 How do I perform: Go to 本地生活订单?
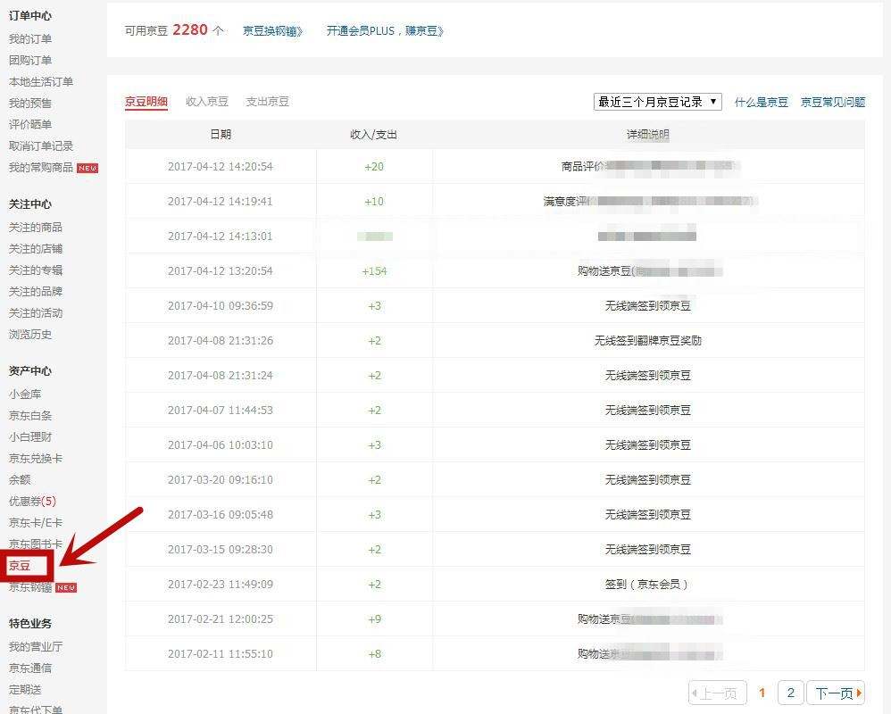click(41, 82)
